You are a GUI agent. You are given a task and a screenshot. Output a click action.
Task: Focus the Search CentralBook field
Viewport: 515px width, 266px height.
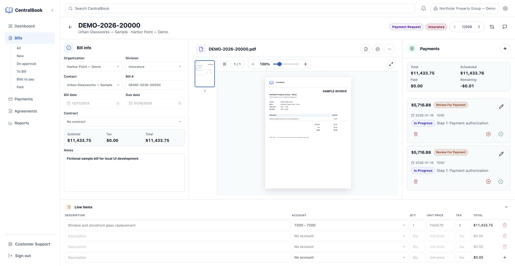tap(240, 9)
